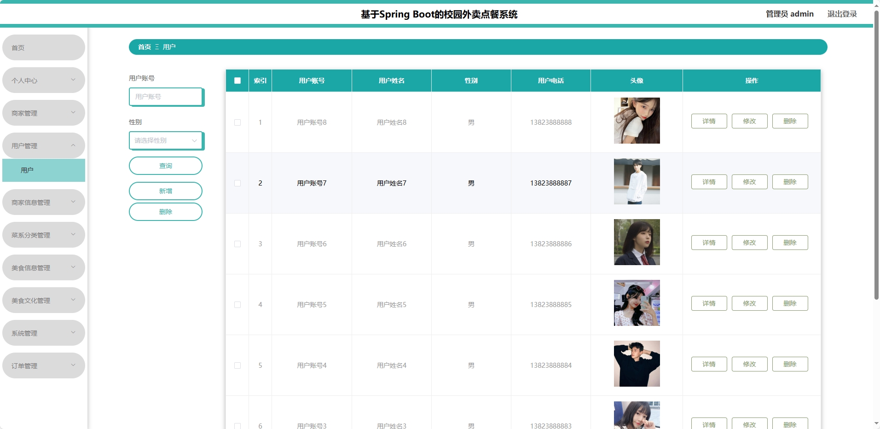The image size is (880, 429).
Task: Collapse the 用户管理 sidebar menu
Action: (44, 145)
